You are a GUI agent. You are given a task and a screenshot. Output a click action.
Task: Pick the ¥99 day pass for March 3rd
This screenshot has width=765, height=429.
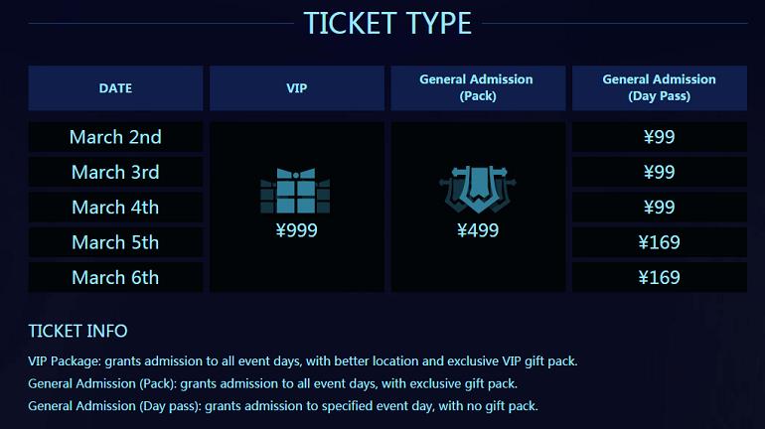pos(659,172)
